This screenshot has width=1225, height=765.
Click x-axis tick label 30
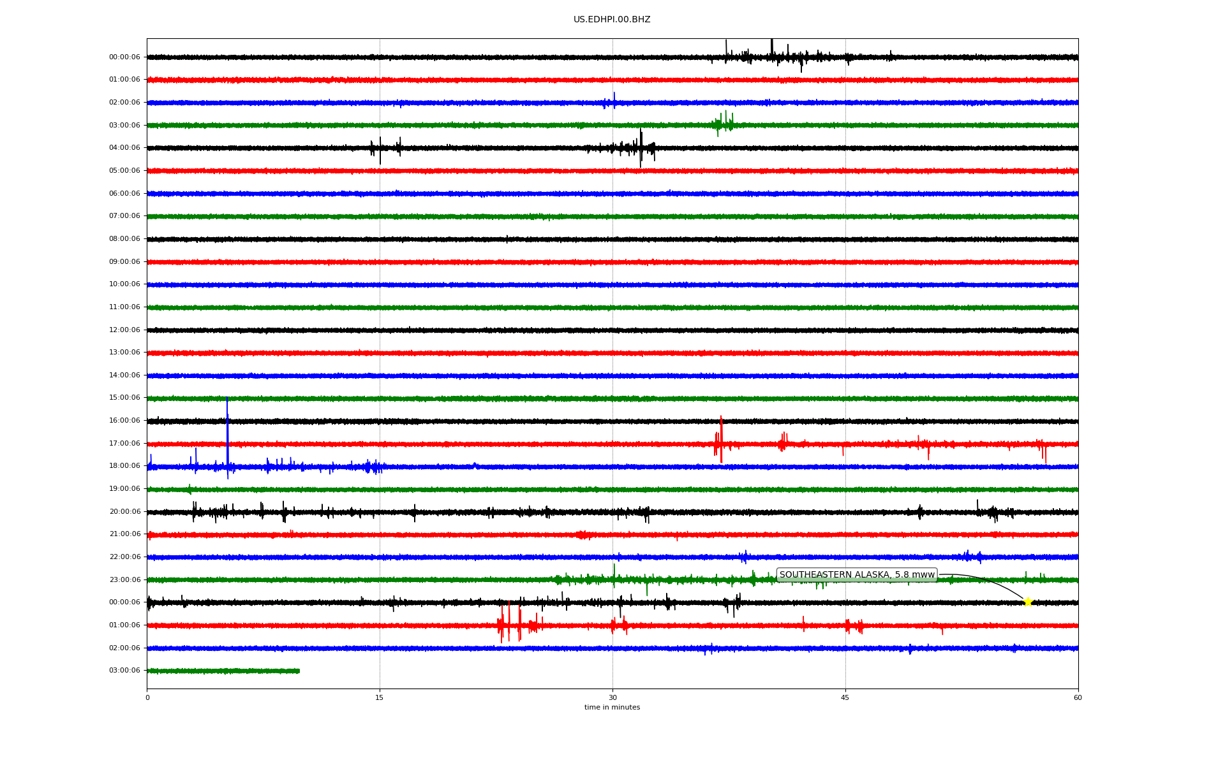pyautogui.click(x=612, y=697)
